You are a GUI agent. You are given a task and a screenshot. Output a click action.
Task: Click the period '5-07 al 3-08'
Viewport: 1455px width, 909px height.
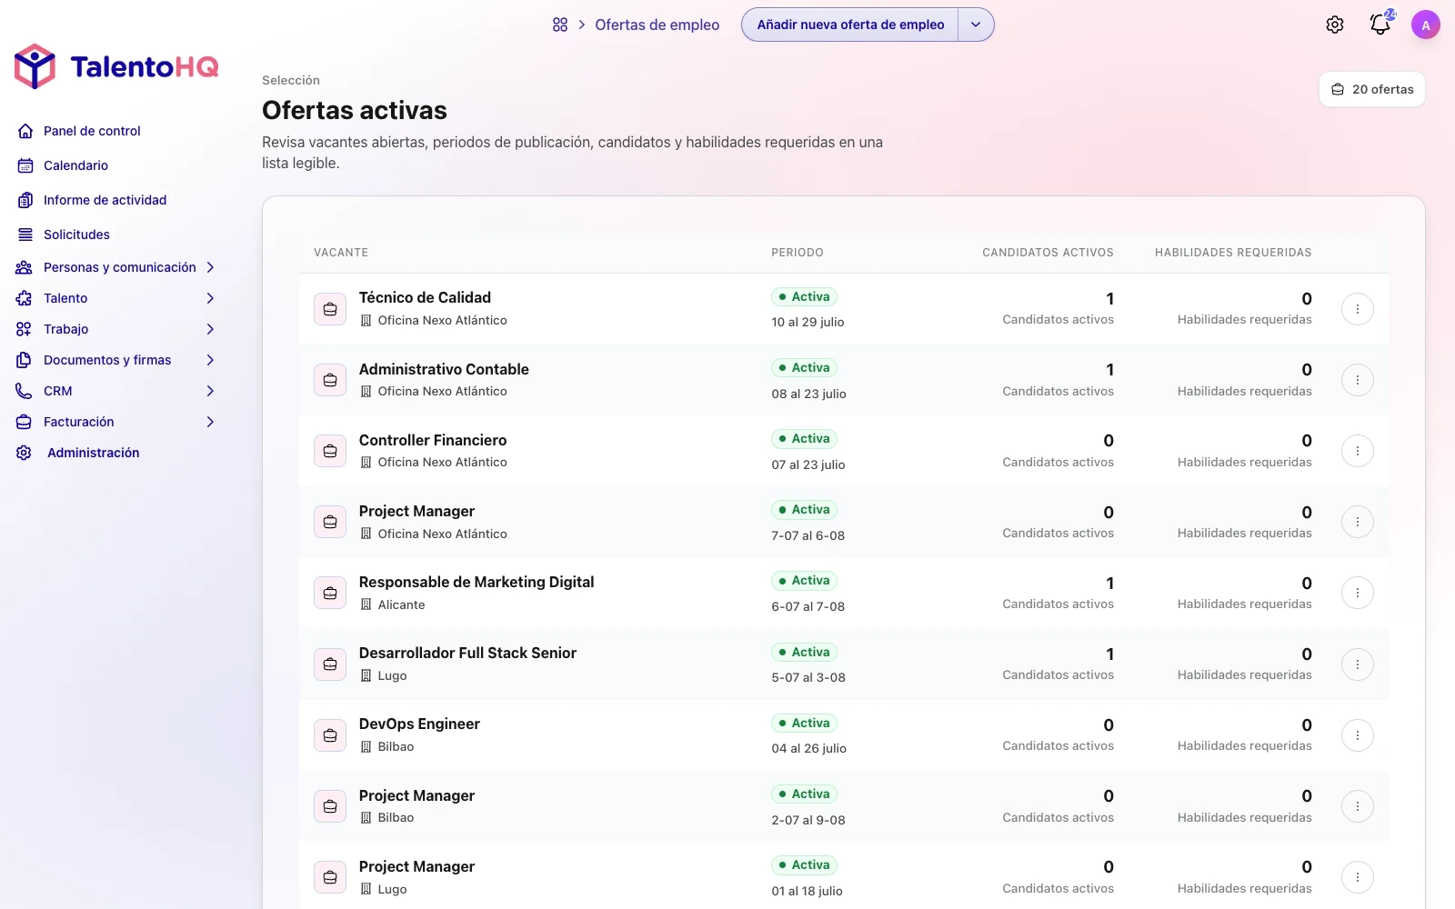[808, 677]
